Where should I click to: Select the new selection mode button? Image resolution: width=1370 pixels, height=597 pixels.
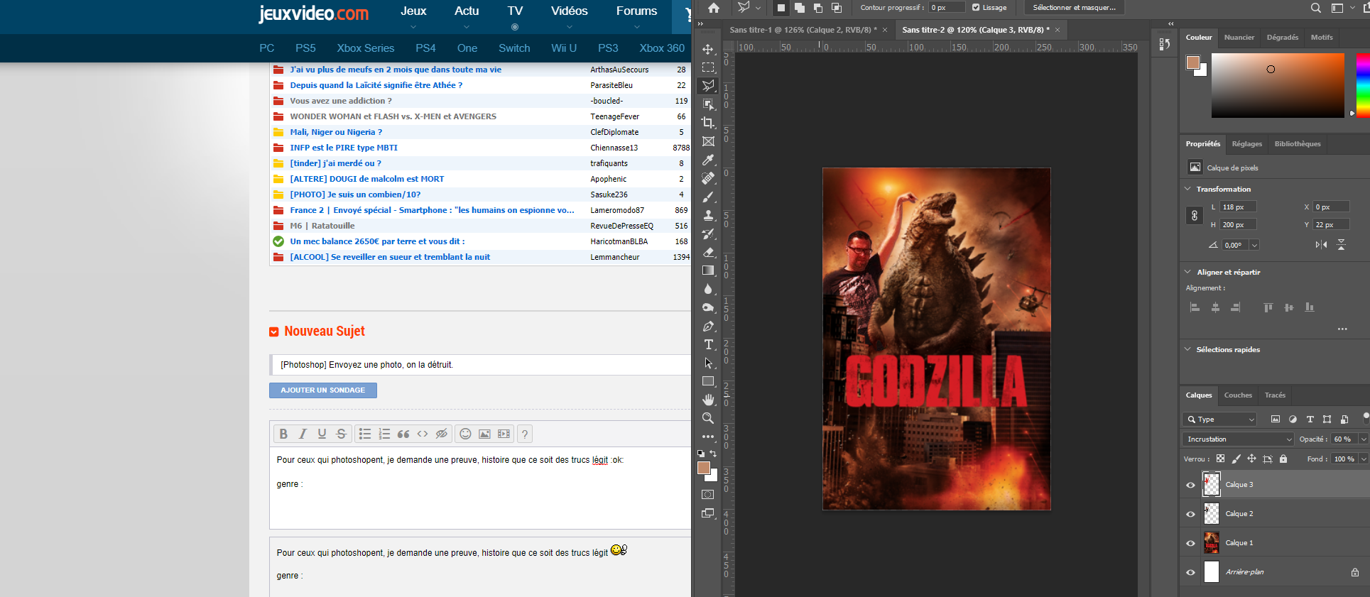click(x=781, y=8)
